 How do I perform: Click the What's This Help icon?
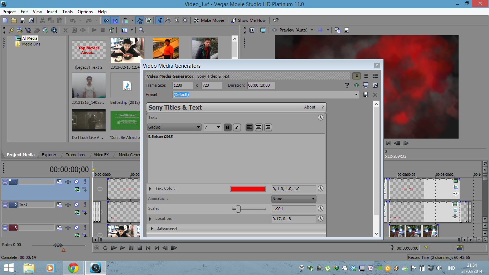pyautogui.click(x=276, y=20)
